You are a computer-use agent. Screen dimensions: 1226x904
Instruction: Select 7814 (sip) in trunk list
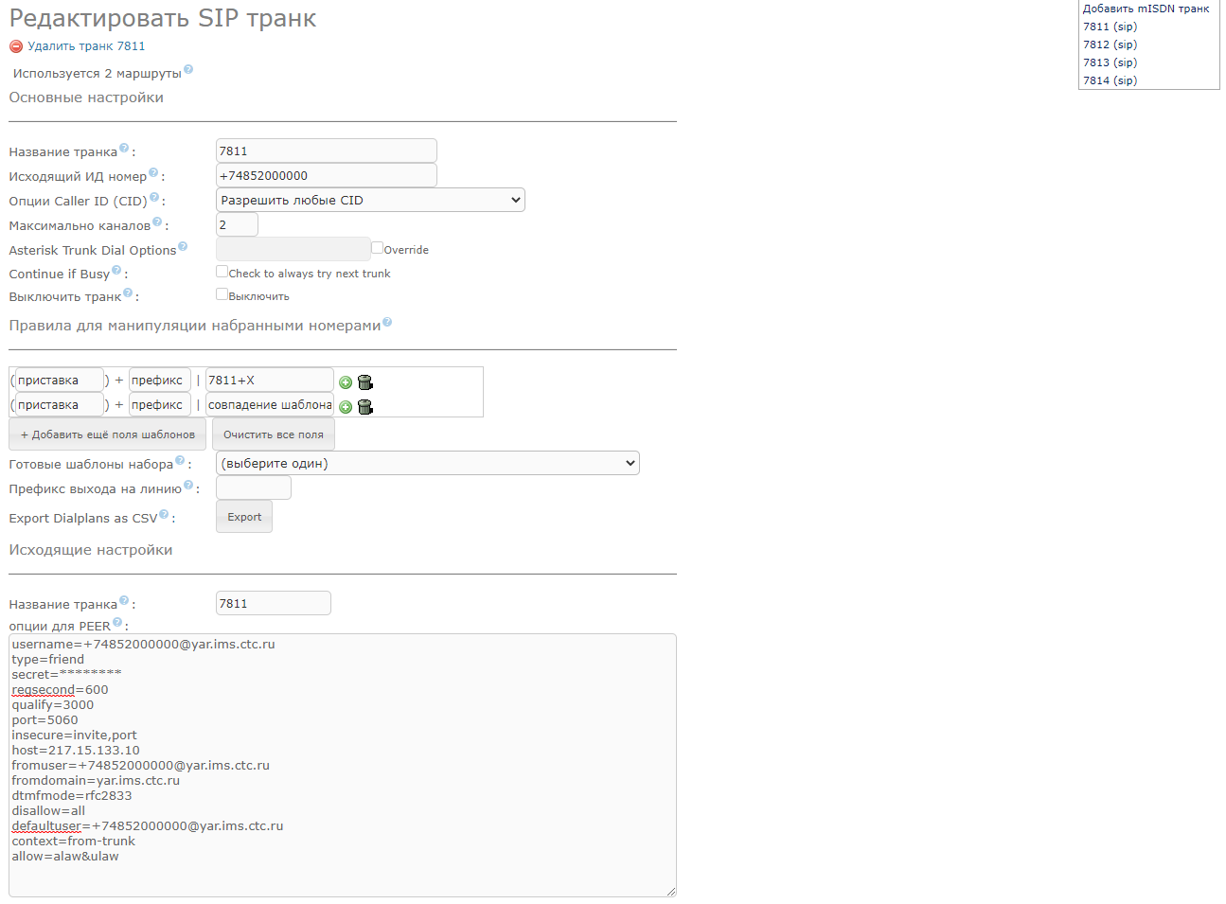(x=1110, y=80)
